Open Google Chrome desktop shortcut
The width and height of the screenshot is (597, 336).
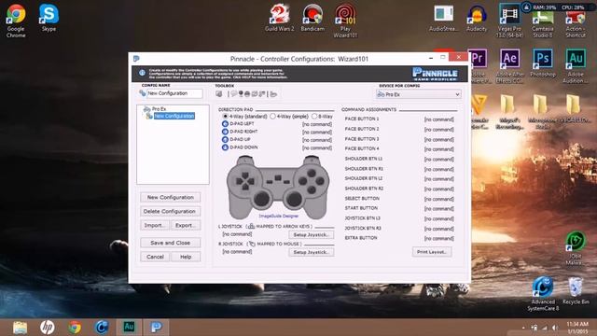pos(16,21)
